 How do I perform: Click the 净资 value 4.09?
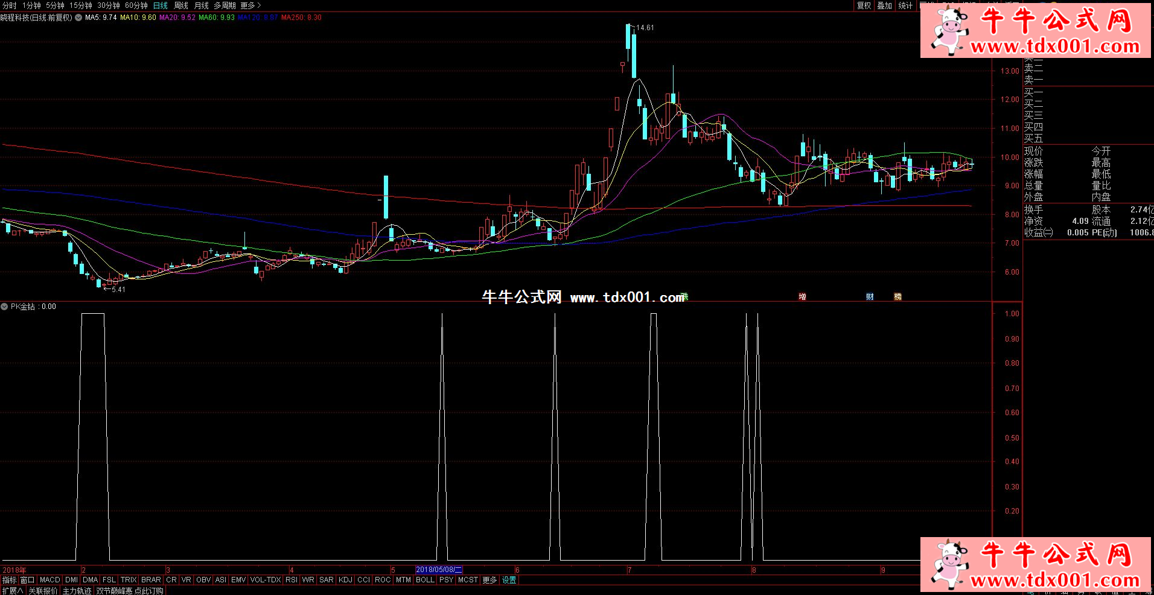tap(1080, 221)
